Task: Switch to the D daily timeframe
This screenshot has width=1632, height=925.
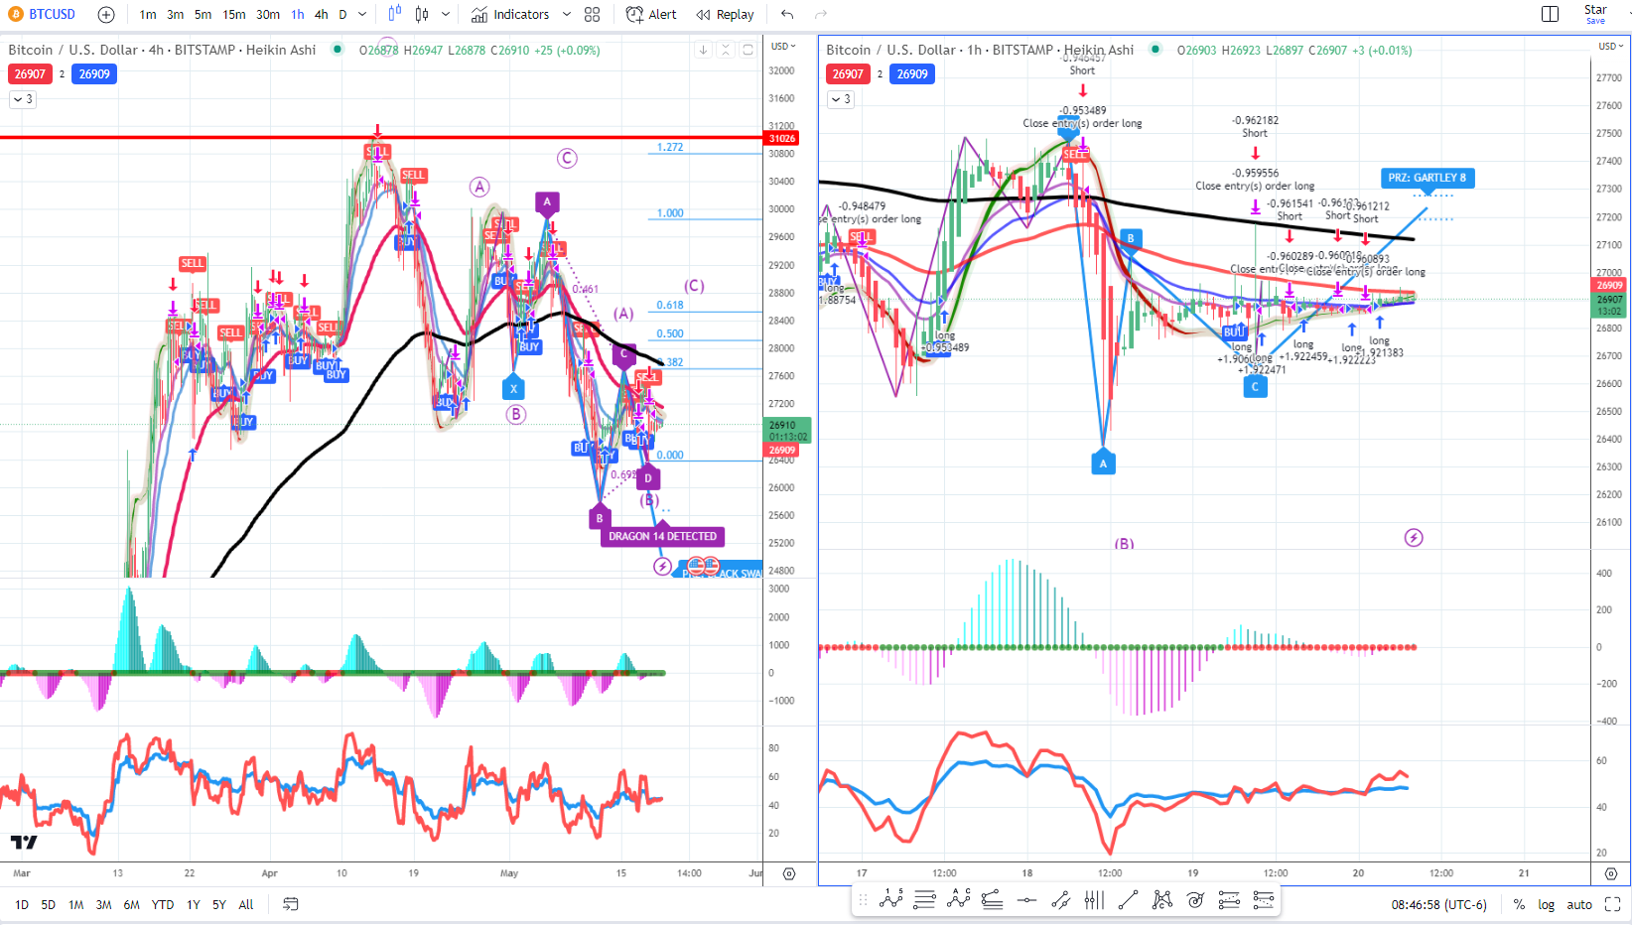Action: point(342,14)
